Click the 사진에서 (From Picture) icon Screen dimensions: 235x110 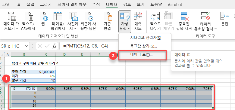click(x=73, y=16)
